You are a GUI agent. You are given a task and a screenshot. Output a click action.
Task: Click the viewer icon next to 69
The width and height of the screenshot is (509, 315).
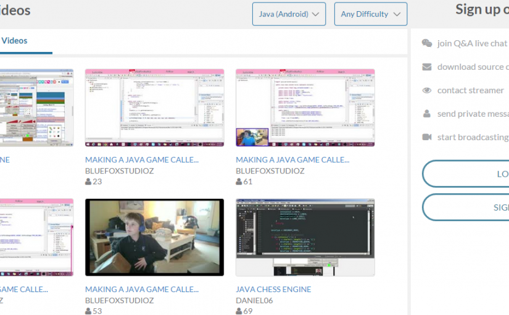pos(239,311)
